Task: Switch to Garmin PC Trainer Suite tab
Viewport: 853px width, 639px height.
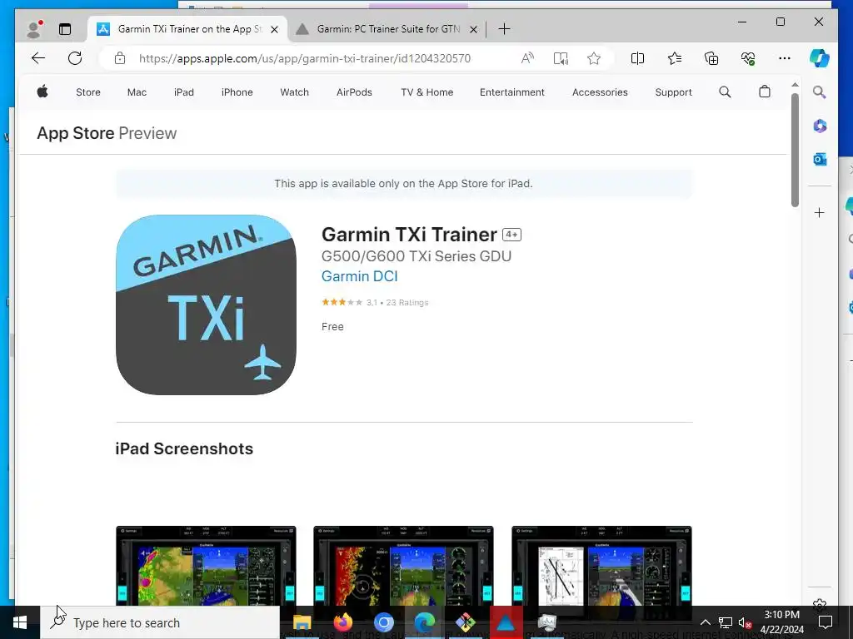Action: (387, 29)
